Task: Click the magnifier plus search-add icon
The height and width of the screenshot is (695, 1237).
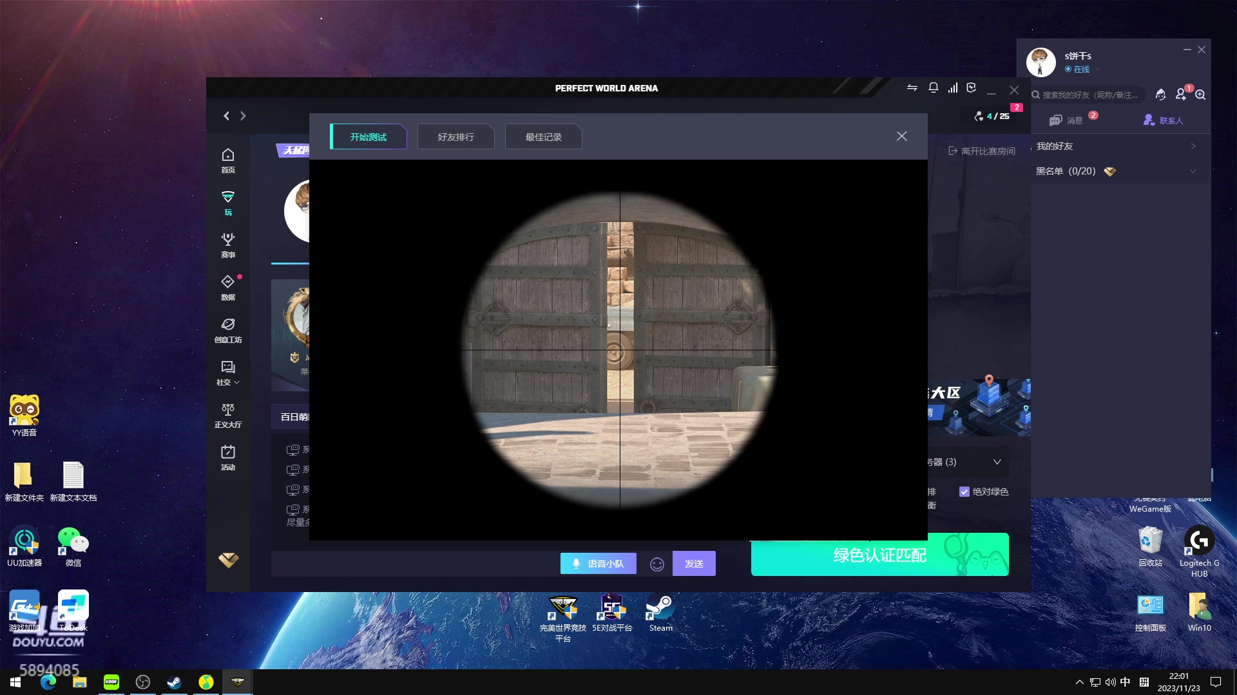Action: [x=1200, y=95]
